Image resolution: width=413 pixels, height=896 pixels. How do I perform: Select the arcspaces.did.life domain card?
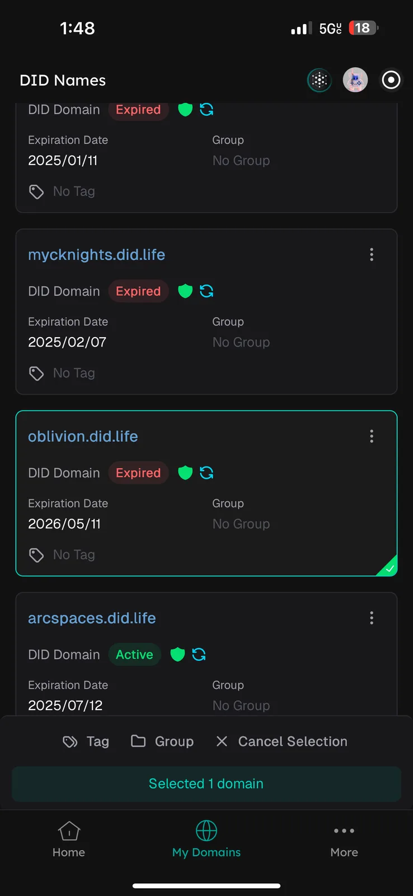[206, 654]
